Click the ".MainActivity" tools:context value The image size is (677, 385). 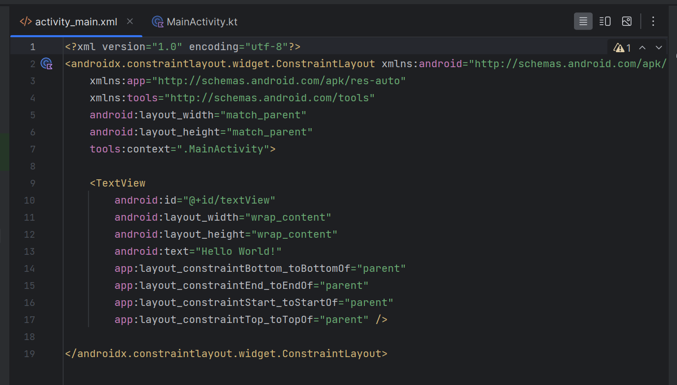pyautogui.click(x=227, y=149)
